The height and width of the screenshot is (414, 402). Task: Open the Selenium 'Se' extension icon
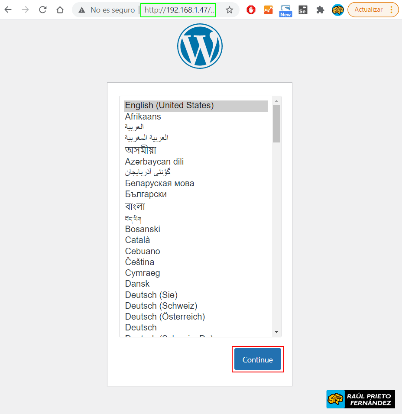[303, 10]
